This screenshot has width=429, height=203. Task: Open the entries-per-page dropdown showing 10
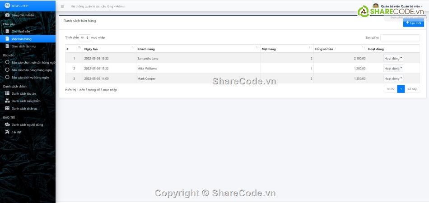pyautogui.click(x=85, y=38)
